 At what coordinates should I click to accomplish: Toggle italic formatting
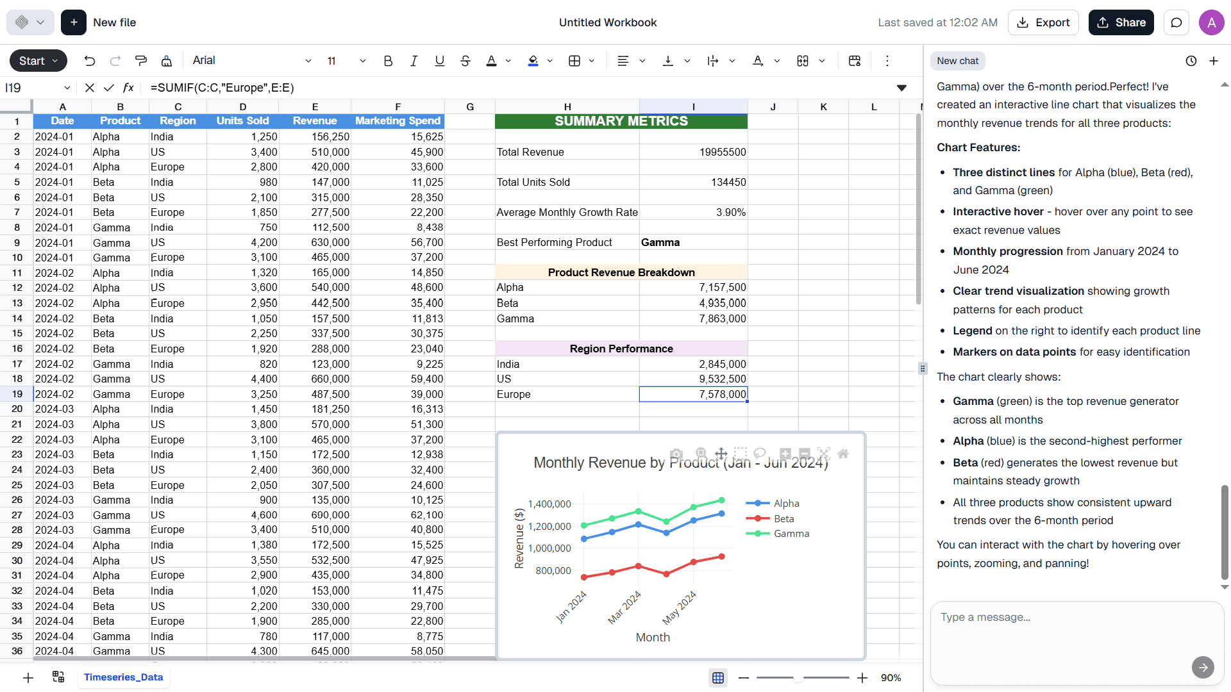pos(414,61)
